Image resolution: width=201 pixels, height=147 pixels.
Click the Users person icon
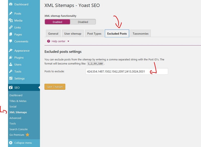tap(11, 64)
